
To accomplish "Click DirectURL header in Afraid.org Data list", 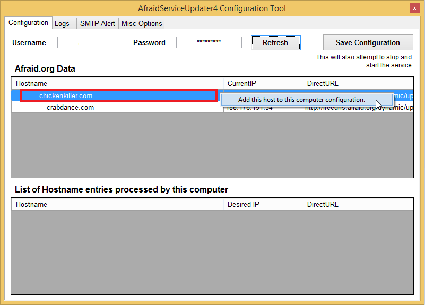I will (358, 83).
